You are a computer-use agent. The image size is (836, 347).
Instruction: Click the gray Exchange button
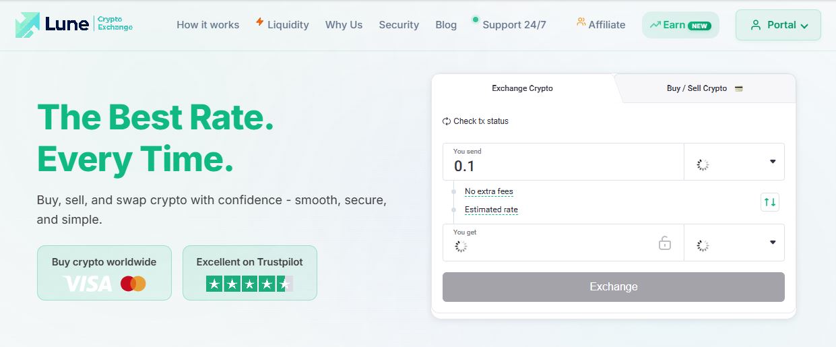(x=614, y=287)
